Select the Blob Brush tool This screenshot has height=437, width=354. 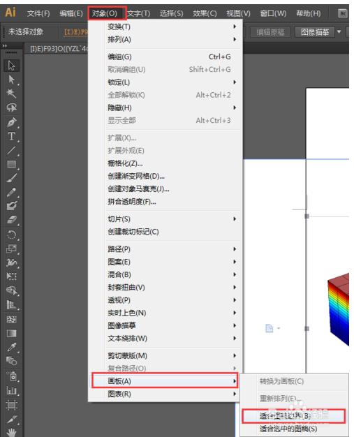(x=11, y=206)
